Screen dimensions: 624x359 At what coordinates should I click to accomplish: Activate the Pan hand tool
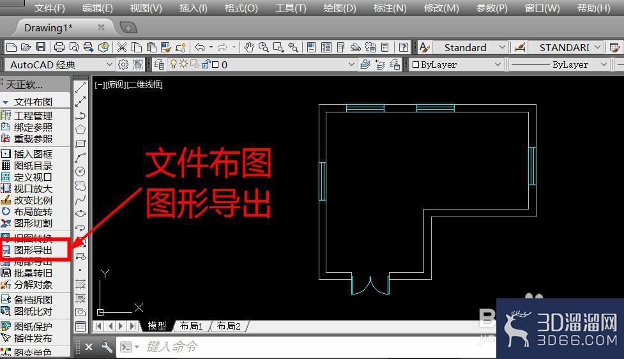[249, 47]
